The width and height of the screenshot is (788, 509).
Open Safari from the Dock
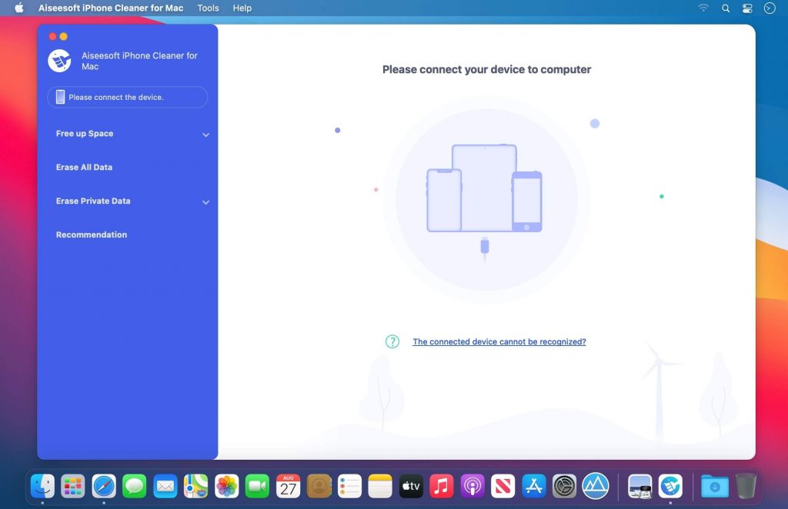coord(104,486)
